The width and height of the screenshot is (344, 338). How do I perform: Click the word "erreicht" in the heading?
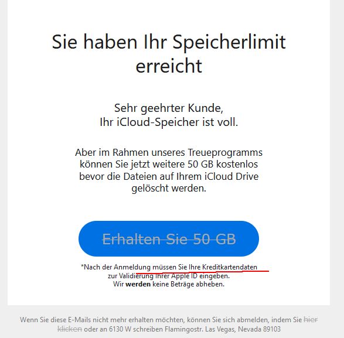pyautogui.click(x=169, y=66)
